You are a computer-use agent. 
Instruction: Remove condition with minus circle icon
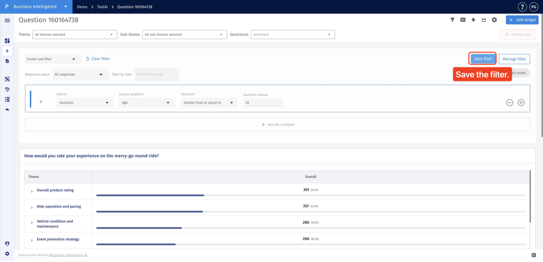point(509,102)
